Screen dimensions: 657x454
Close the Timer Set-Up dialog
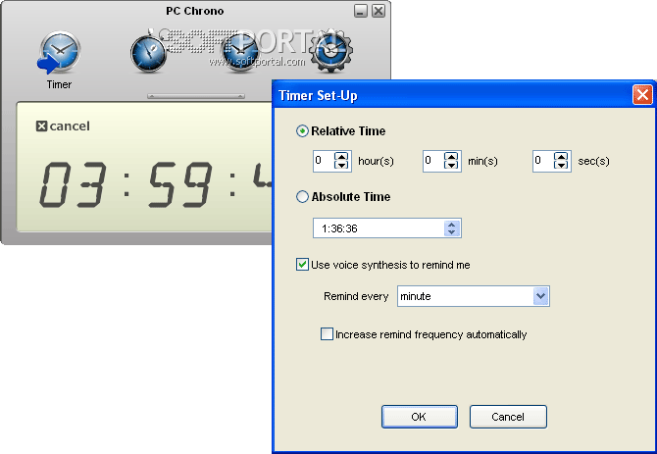coord(642,95)
